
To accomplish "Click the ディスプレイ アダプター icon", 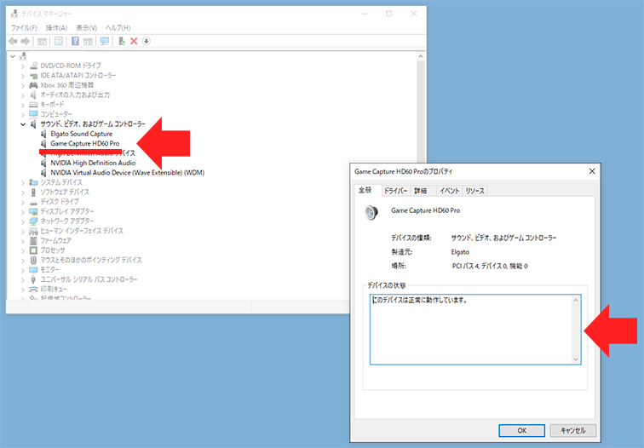I will coord(34,211).
